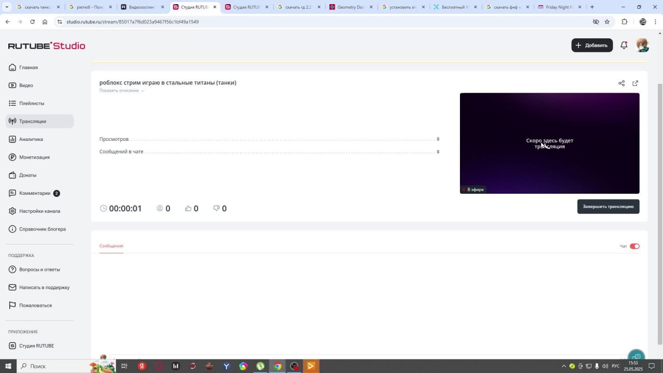Open a new browser tab
Viewport: 663px width, 373px height.
pos(592,7)
